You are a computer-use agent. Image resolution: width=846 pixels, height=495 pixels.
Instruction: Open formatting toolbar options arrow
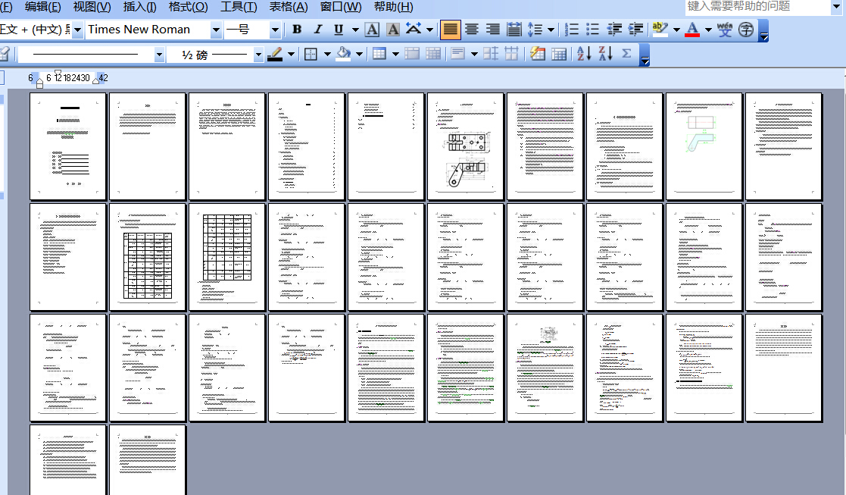[763, 31]
